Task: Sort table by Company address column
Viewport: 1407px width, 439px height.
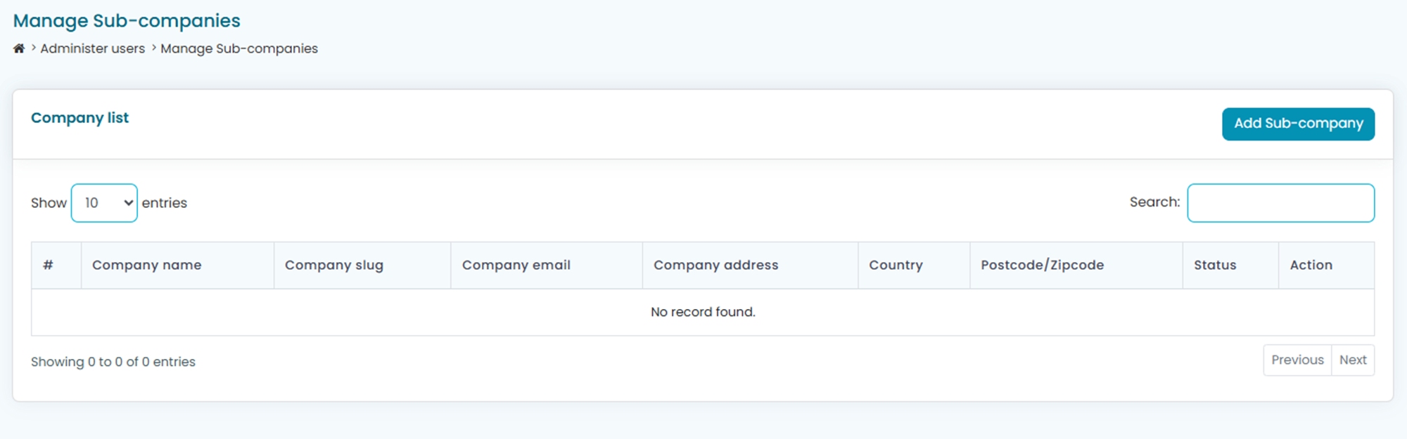Action: click(x=715, y=265)
